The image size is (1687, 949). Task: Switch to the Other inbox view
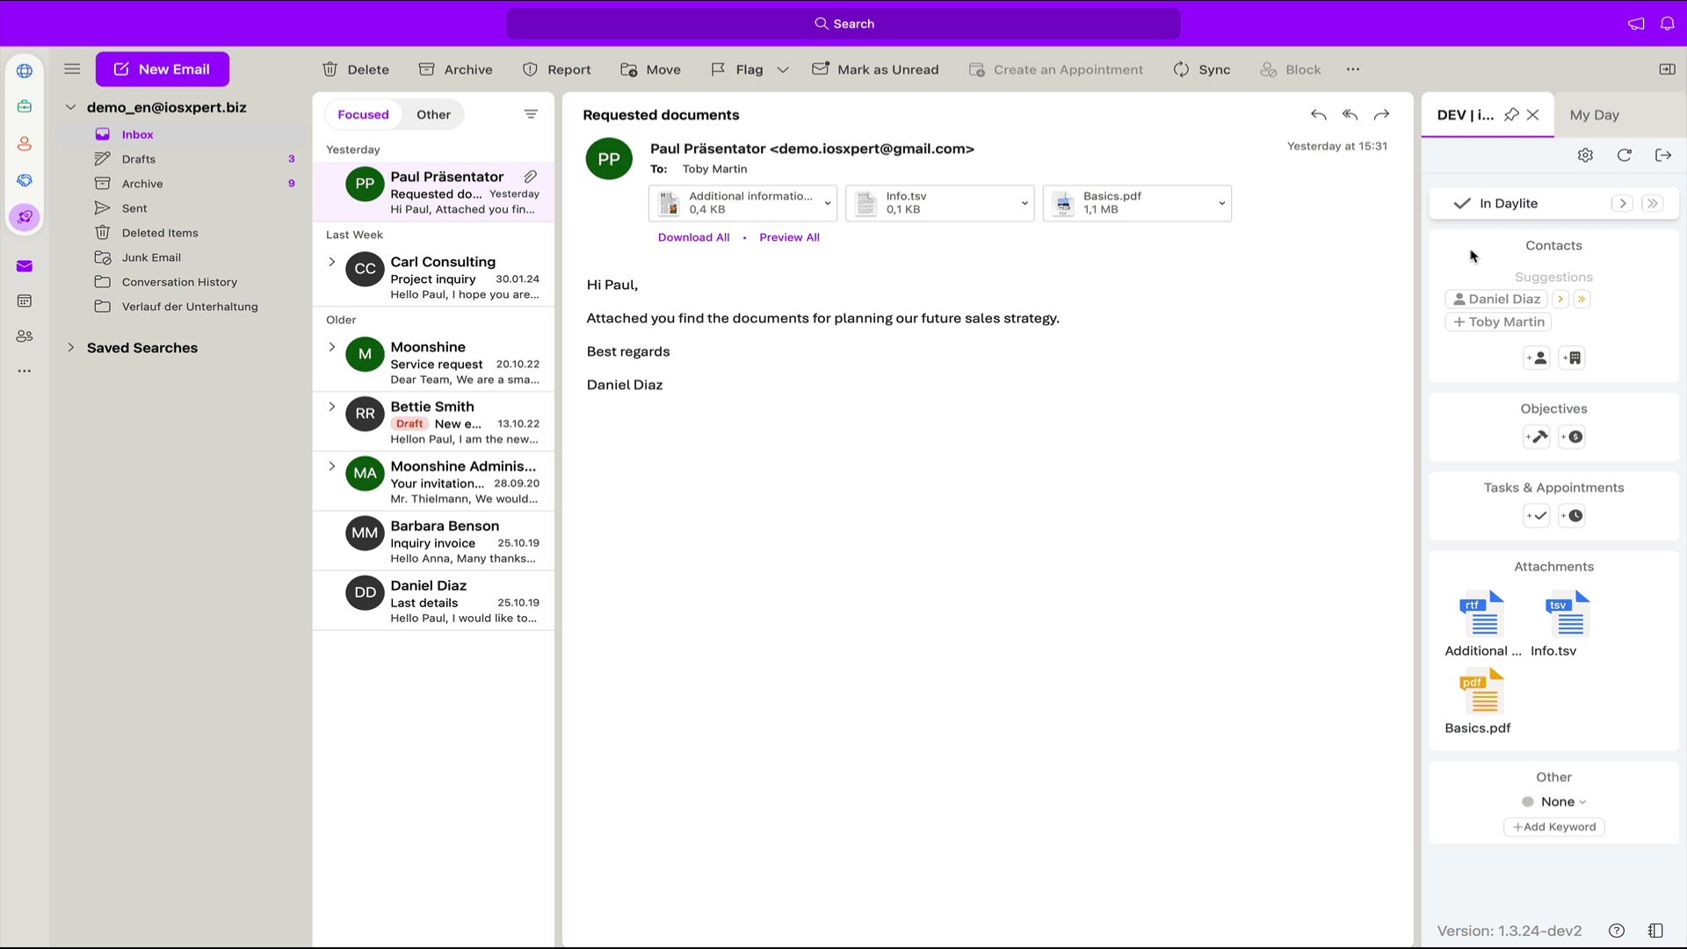[x=432, y=114]
